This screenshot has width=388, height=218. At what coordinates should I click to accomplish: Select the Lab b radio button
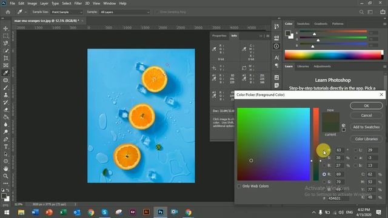click(356, 165)
